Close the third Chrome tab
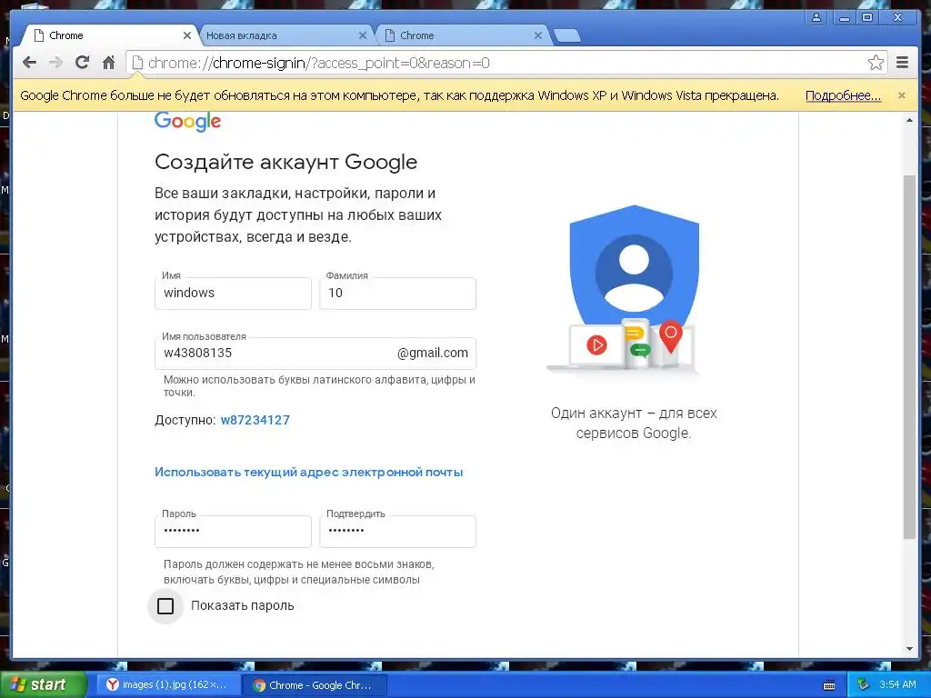Image resolution: width=931 pixels, height=698 pixels. pyautogui.click(x=538, y=35)
